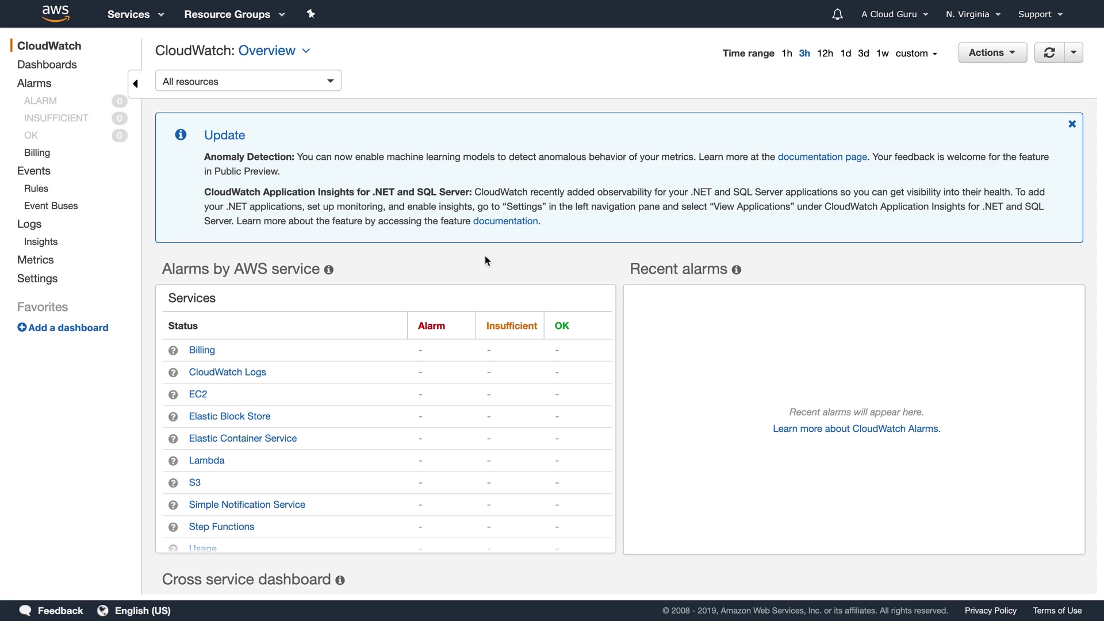Viewport: 1104px width, 621px height.
Task: Open Elastic Container Service alarms link
Action: coord(243,439)
